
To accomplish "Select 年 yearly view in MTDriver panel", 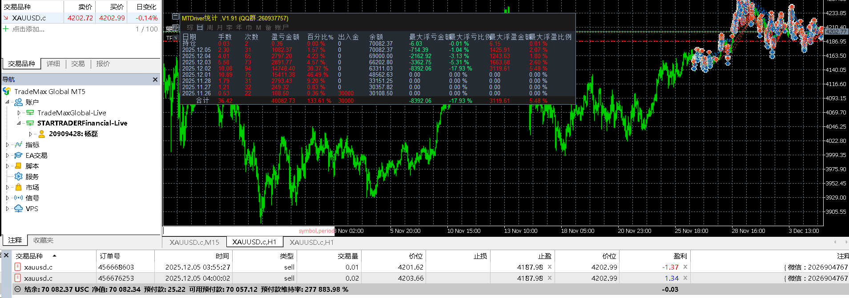I will (x=239, y=27).
